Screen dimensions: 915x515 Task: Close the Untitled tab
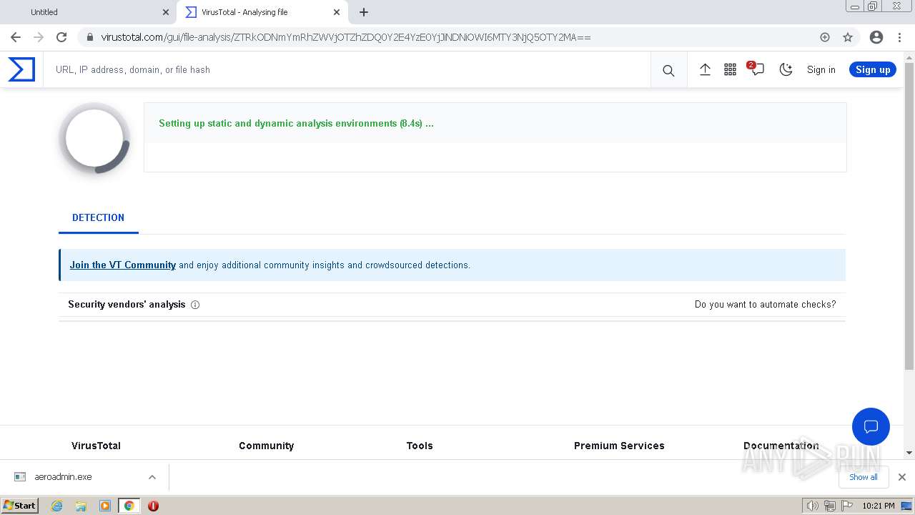click(166, 12)
